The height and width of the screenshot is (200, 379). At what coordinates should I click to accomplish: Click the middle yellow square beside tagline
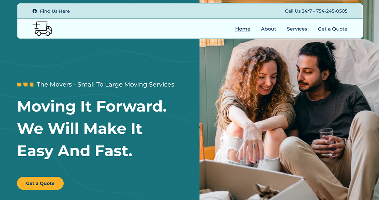(26, 84)
